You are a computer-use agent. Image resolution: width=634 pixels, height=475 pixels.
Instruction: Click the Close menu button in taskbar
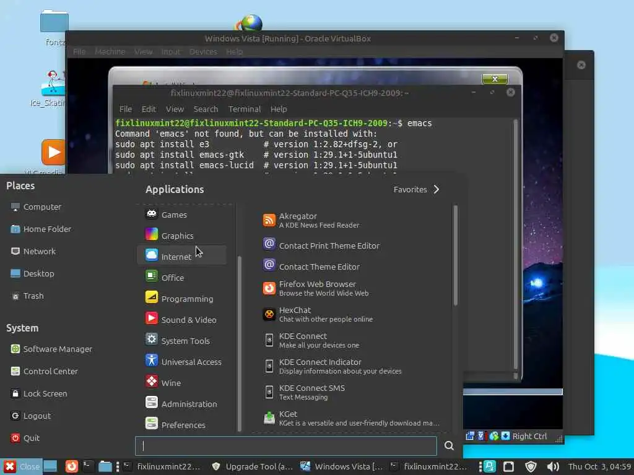coord(21,466)
